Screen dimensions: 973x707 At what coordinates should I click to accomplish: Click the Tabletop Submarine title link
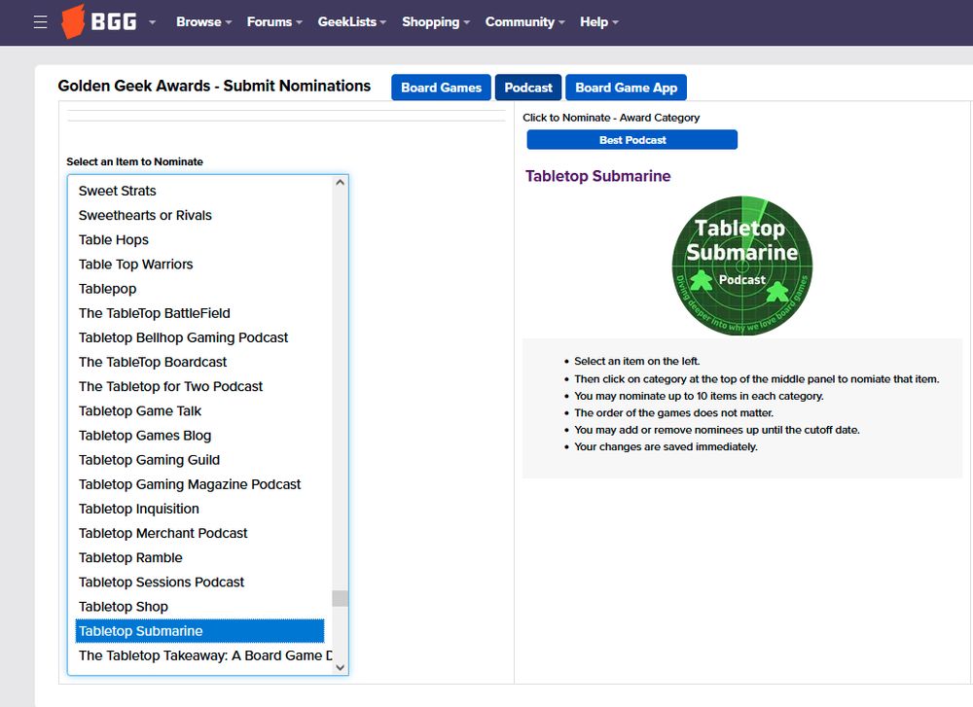pos(598,176)
